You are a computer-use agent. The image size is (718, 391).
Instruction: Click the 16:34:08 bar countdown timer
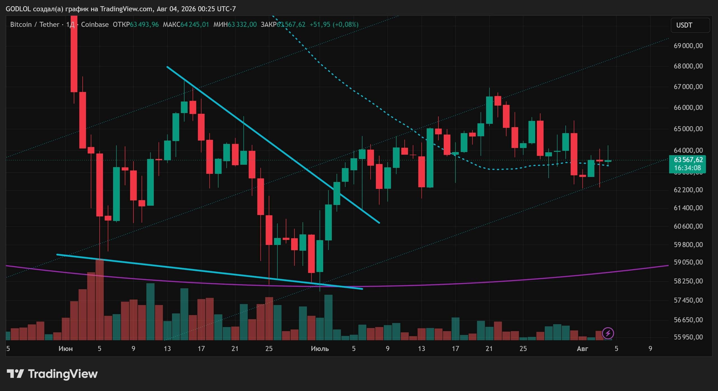(x=687, y=168)
